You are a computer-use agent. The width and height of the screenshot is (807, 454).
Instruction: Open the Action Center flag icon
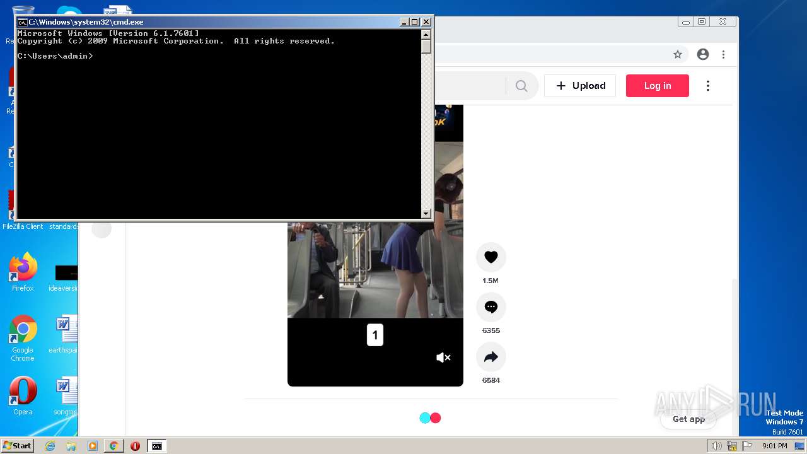coord(746,446)
